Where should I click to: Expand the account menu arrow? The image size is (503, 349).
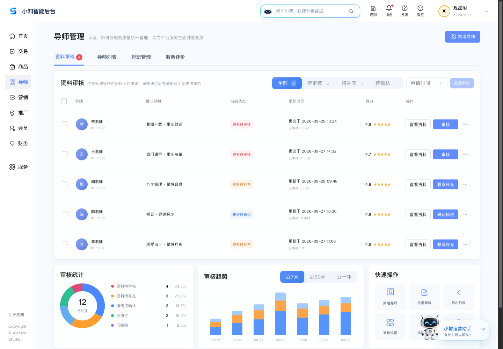pos(487,12)
